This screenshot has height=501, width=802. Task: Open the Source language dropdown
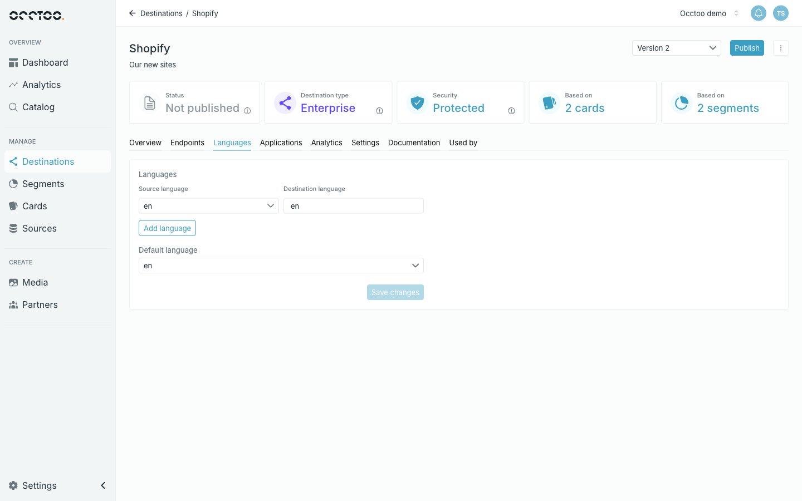[209, 206]
